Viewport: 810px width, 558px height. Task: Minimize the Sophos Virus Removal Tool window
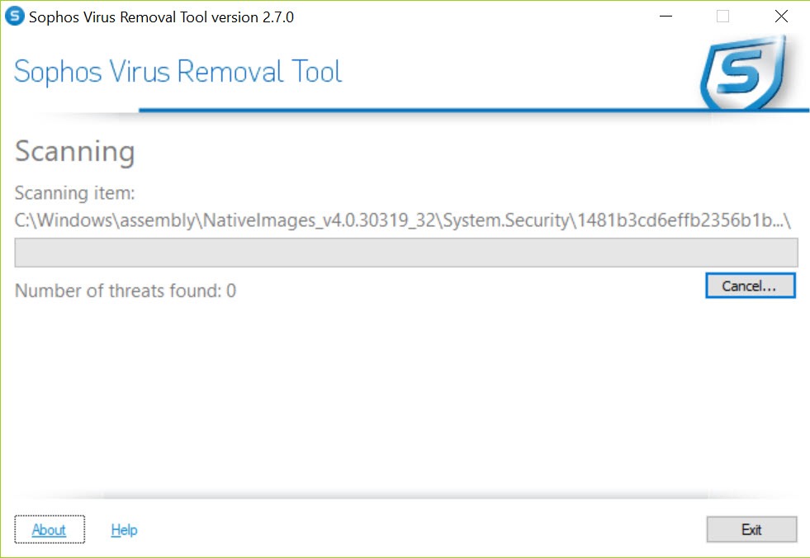point(666,17)
